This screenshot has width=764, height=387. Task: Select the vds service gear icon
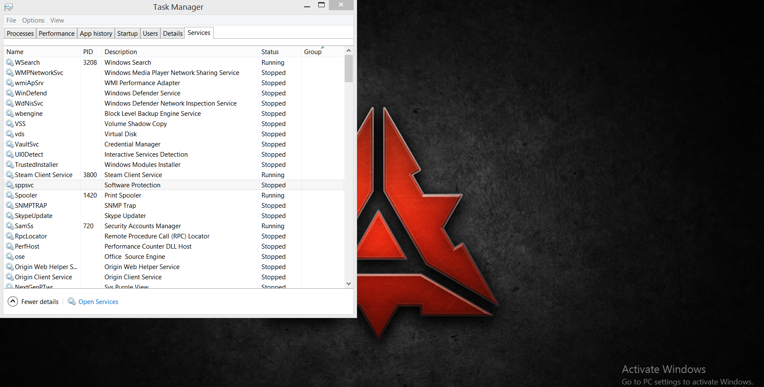pyautogui.click(x=10, y=134)
